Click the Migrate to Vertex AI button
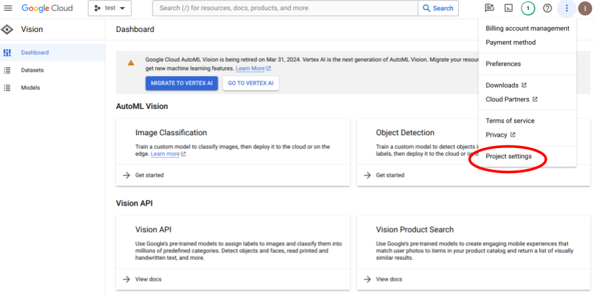595x296 pixels. 182,83
